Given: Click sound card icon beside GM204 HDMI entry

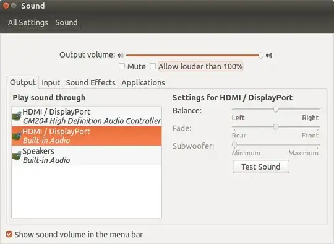Looking at the screenshot, I should [17, 116].
